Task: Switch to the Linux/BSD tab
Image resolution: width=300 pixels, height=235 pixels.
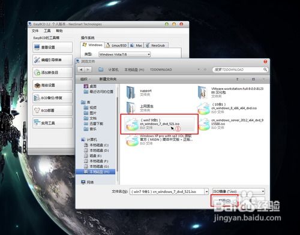Action: point(116,46)
